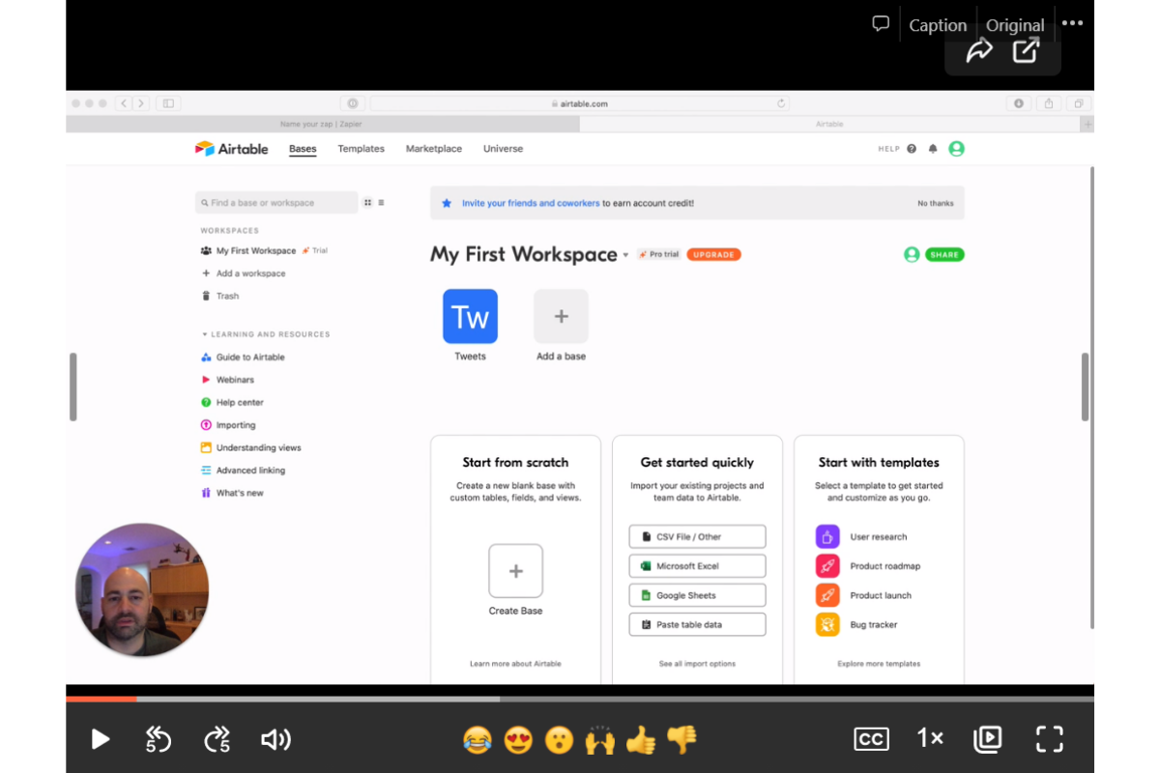This screenshot has height=773, width=1160.
Task: Rewind the video 5 seconds
Action: coord(158,739)
